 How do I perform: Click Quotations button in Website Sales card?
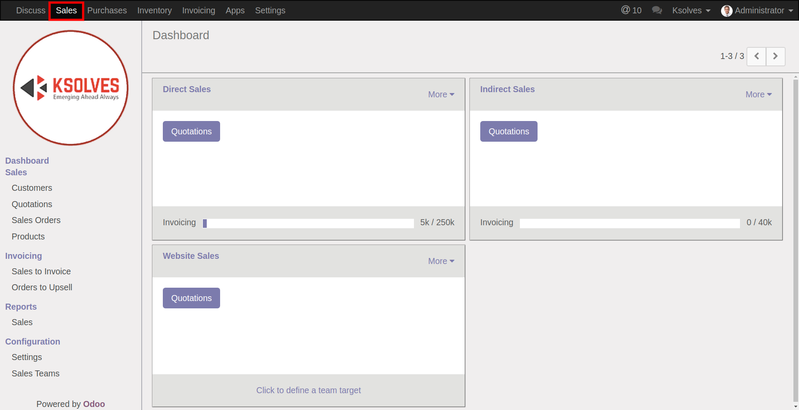pyautogui.click(x=191, y=298)
